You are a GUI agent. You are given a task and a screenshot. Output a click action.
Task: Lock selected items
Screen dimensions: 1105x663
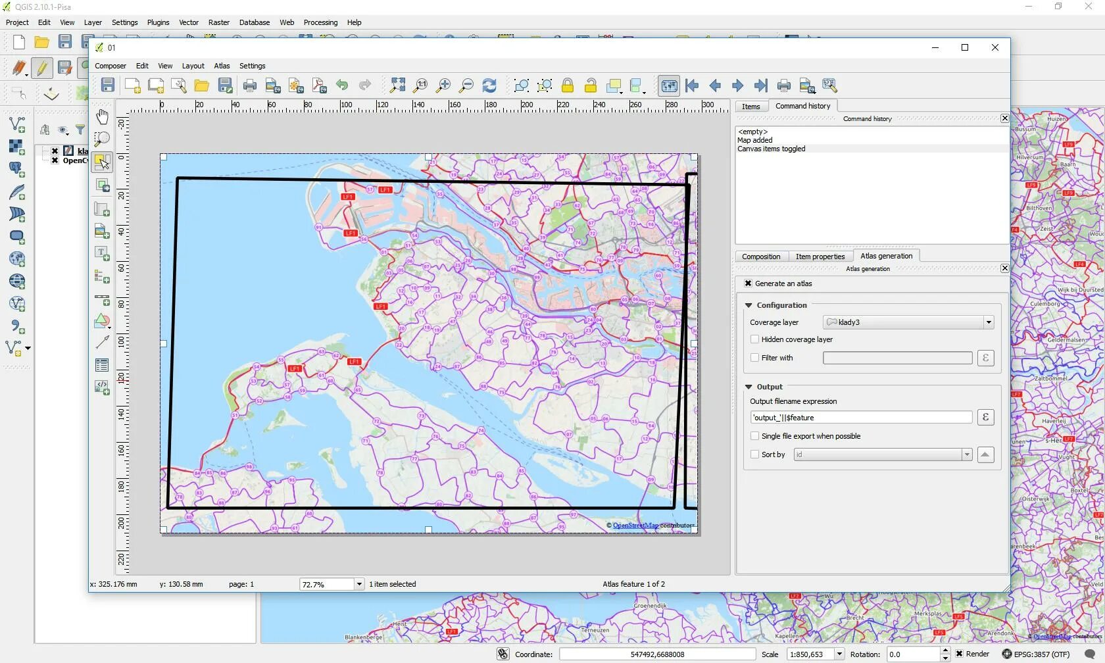(568, 85)
